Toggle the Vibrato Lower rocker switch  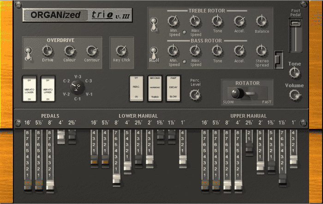(x=29, y=89)
